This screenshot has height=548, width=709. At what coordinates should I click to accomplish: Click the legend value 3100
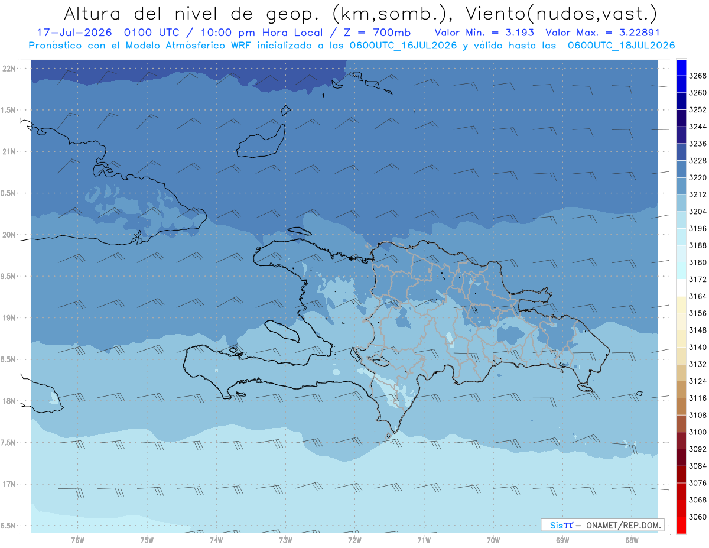698,432
